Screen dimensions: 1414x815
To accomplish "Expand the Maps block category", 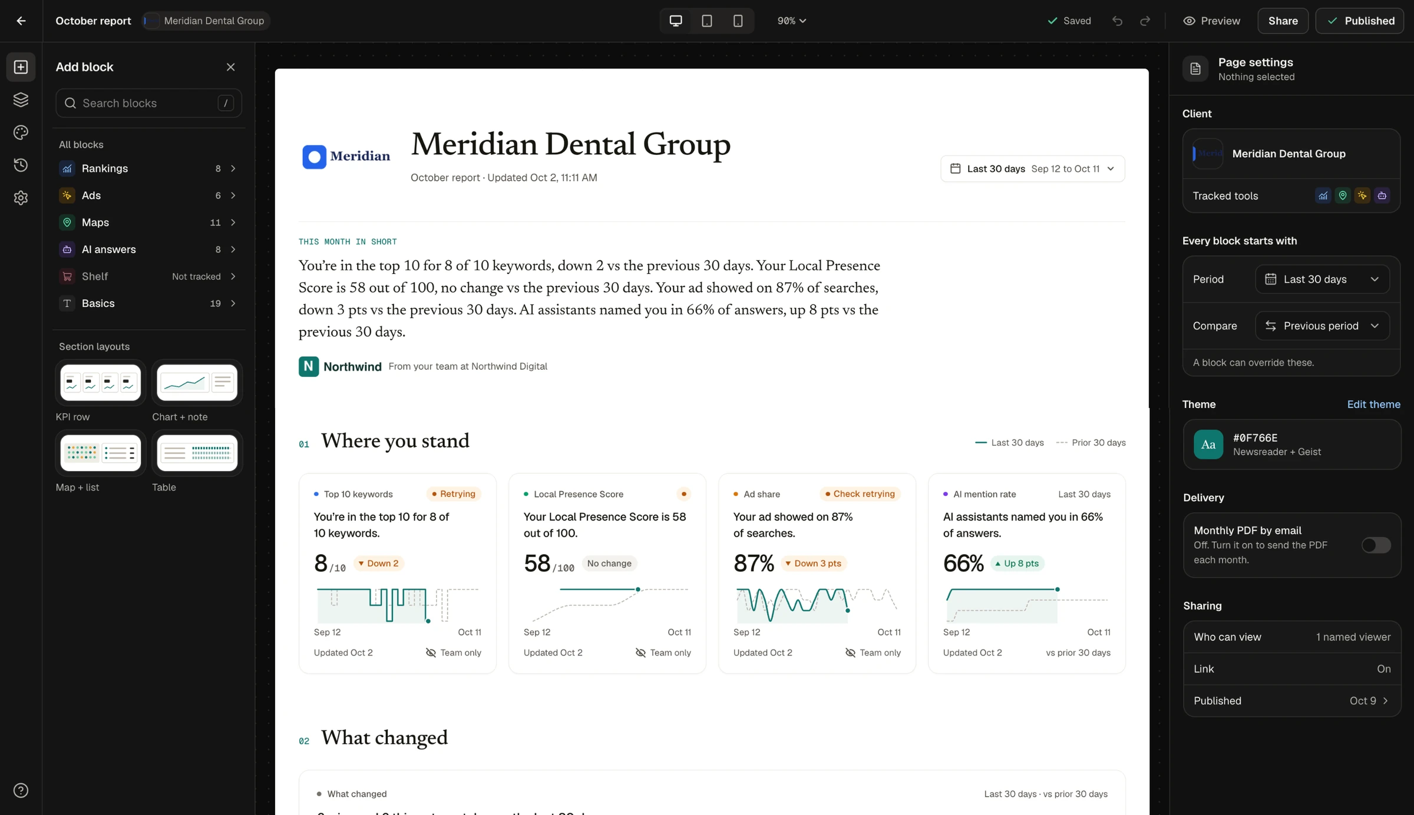I will pos(148,223).
